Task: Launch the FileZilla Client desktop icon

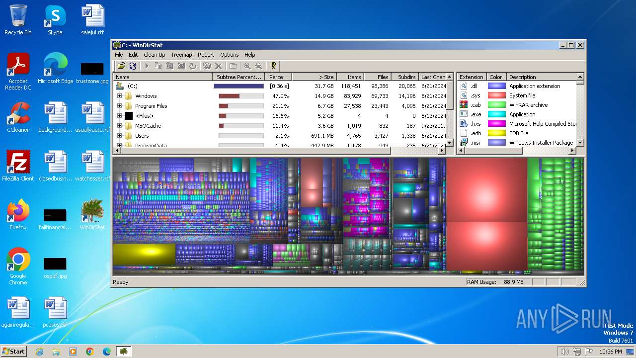Action: 18,166
